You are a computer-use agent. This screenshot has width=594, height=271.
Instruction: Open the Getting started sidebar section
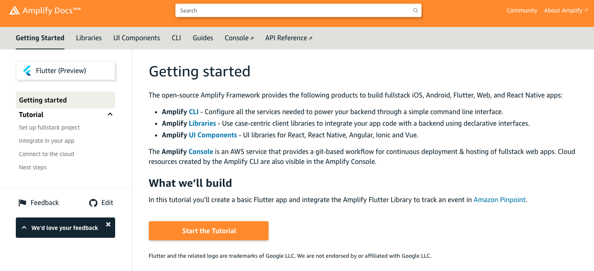[x=42, y=100]
